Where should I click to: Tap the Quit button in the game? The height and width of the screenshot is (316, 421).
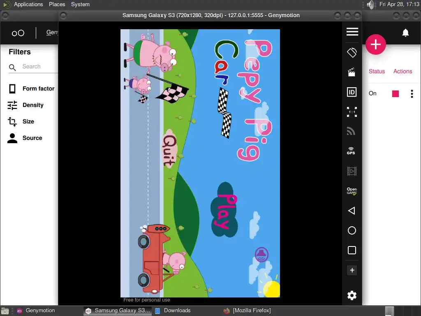(x=170, y=149)
